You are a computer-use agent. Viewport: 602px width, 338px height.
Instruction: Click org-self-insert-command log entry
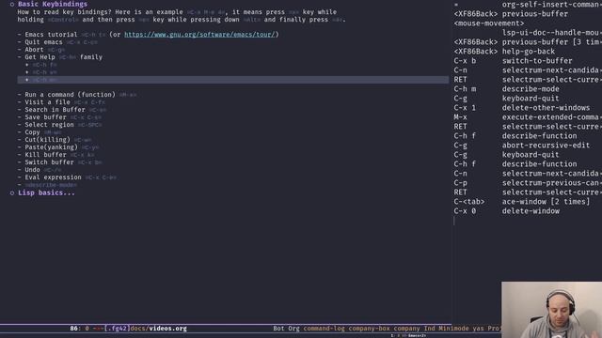(552, 5)
